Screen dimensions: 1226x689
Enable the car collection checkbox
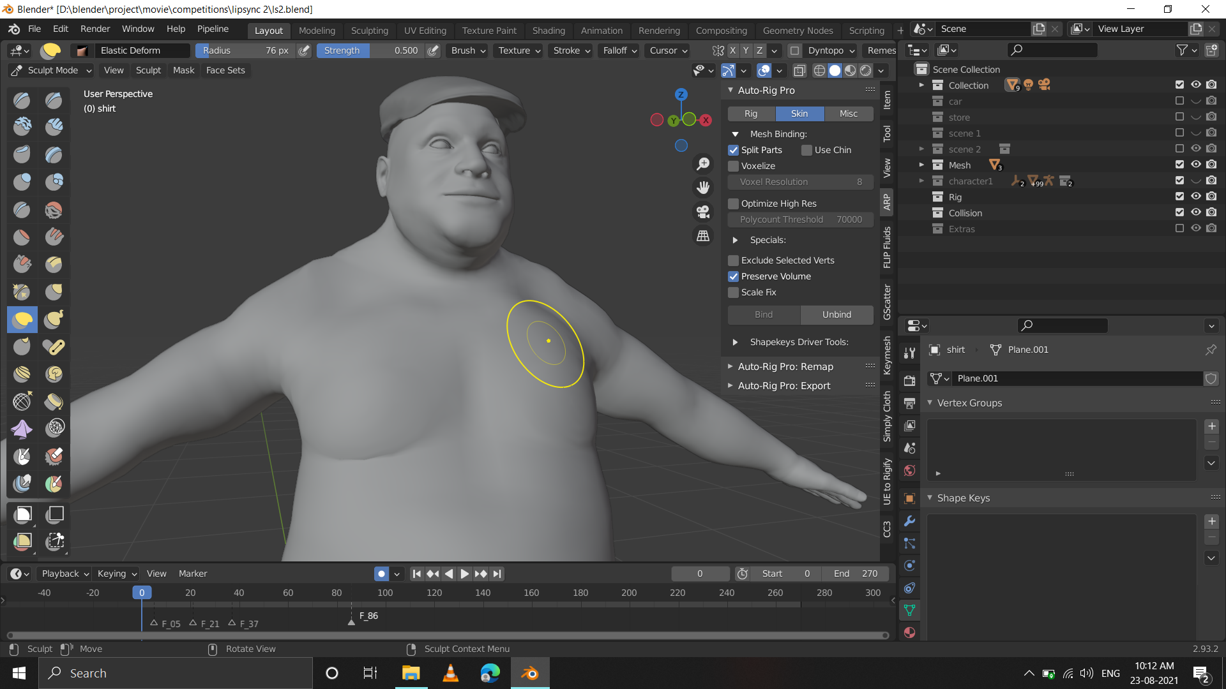tap(1179, 101)
